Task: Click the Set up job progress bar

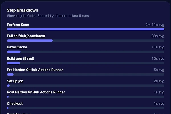Action: coord(85,85)
